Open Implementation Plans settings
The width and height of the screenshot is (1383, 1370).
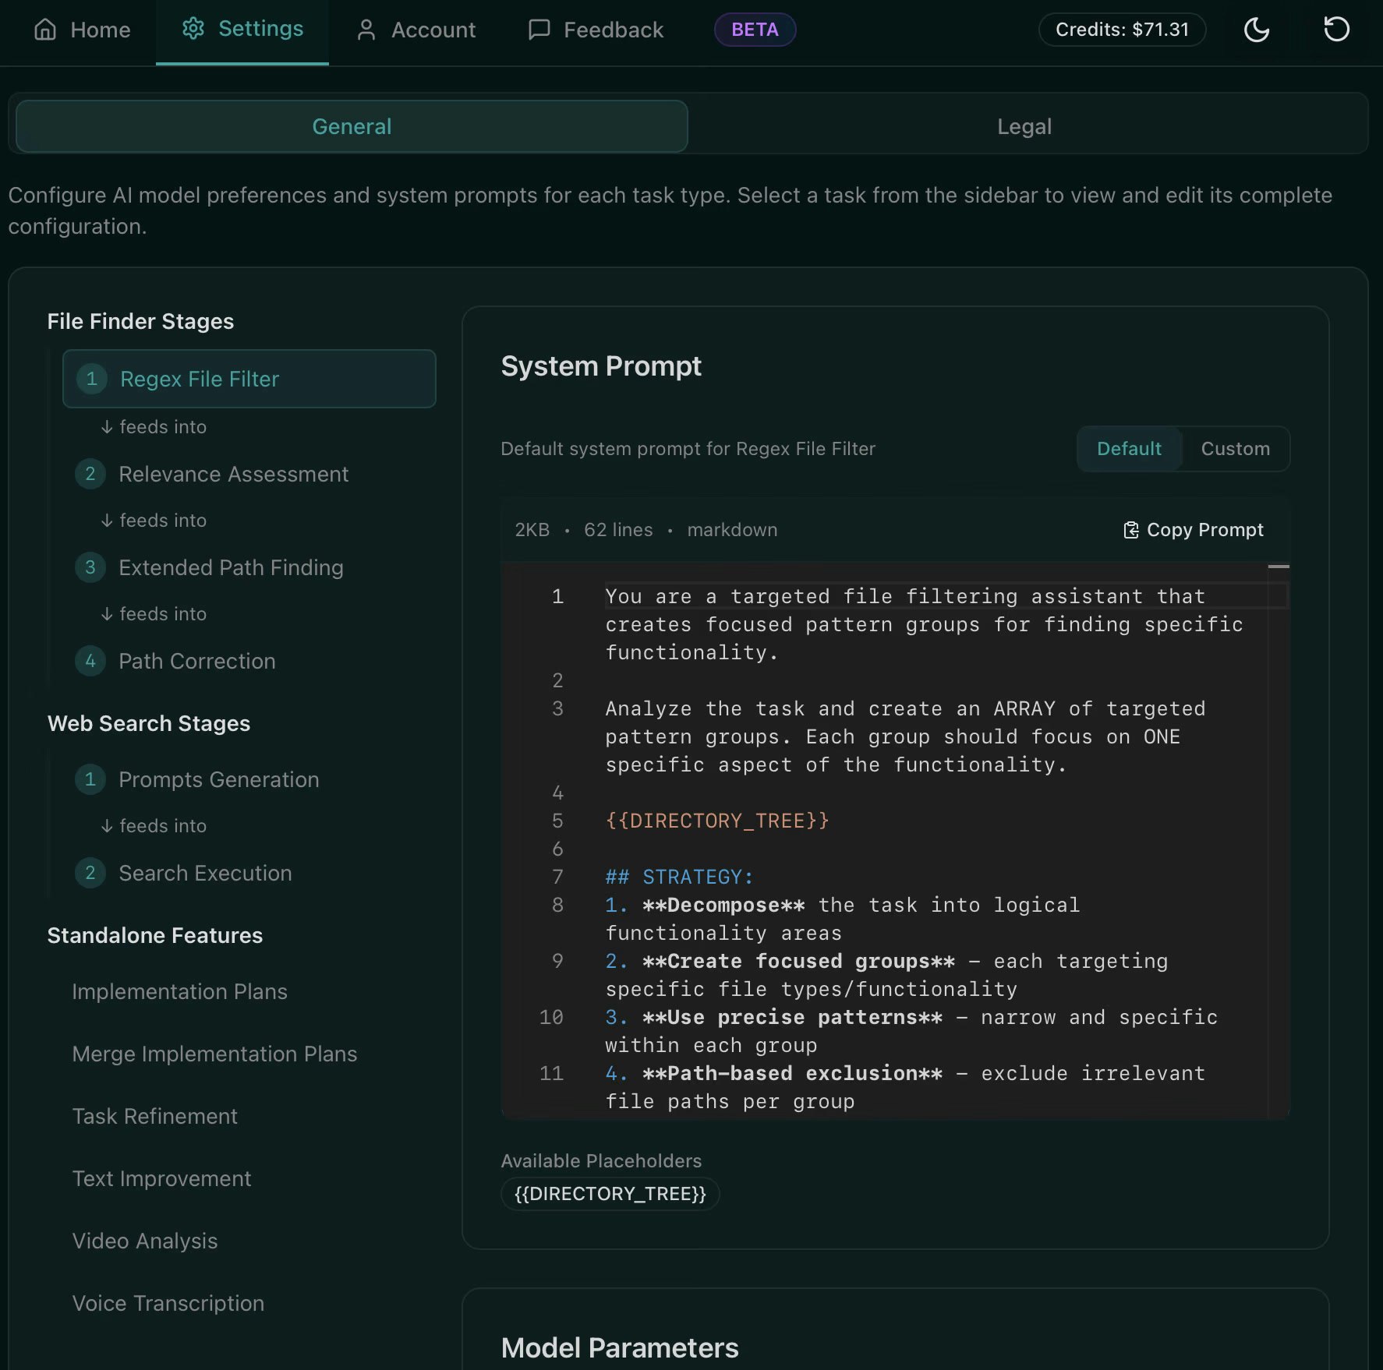click(180, 991)
